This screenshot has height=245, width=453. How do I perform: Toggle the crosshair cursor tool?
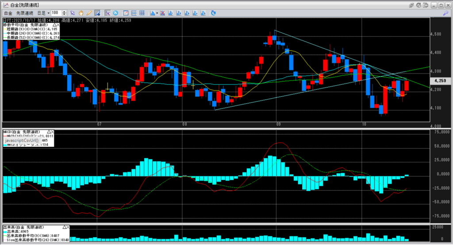tap(107, 13)
